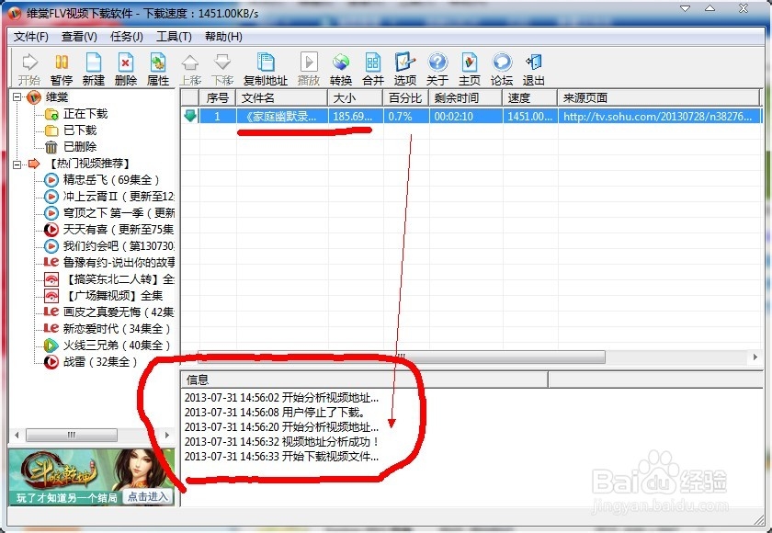Open the 文件(F) menu

(x=30, y=37)
